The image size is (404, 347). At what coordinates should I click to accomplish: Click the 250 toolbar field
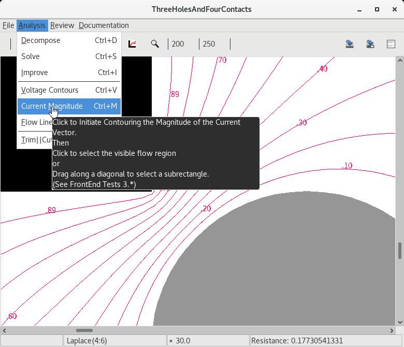point(209,44)
